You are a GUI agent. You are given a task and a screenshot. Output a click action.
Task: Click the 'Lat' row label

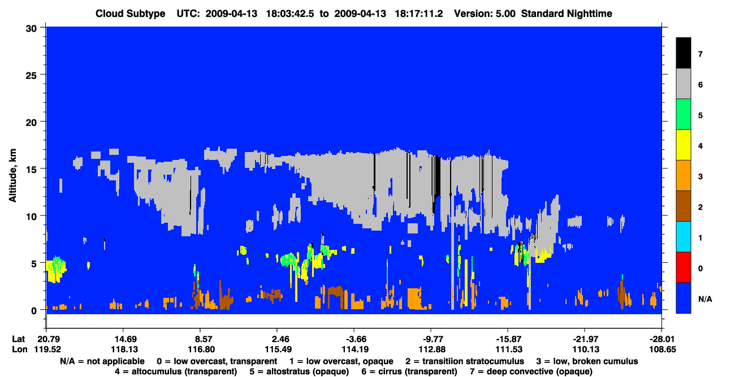(18, 339)
